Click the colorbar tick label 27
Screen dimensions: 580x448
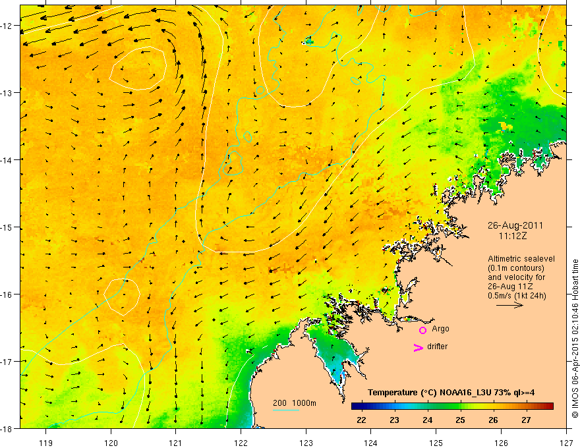point(526,420)
